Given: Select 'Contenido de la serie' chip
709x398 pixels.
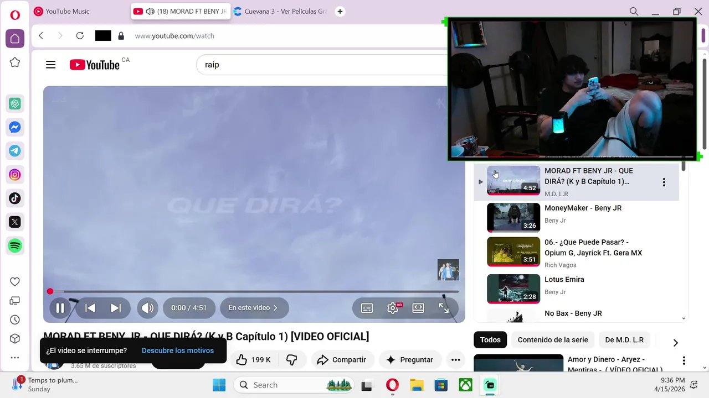Looking at the screenshot, I should click(553, 340).
